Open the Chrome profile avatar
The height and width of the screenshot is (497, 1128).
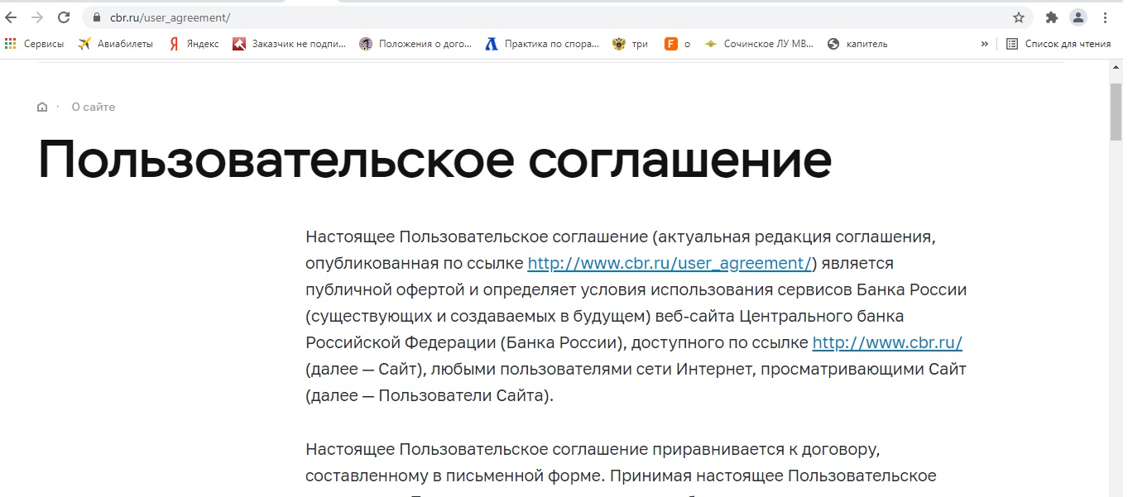click(1078, 17)
